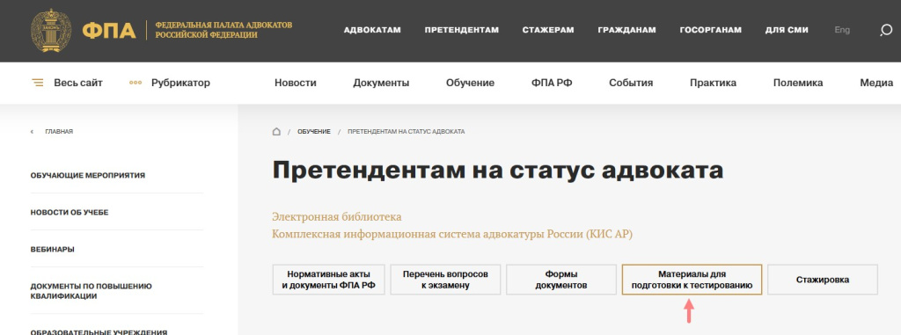Go to Новости section
901x335 pixels.
pos(296,83)
